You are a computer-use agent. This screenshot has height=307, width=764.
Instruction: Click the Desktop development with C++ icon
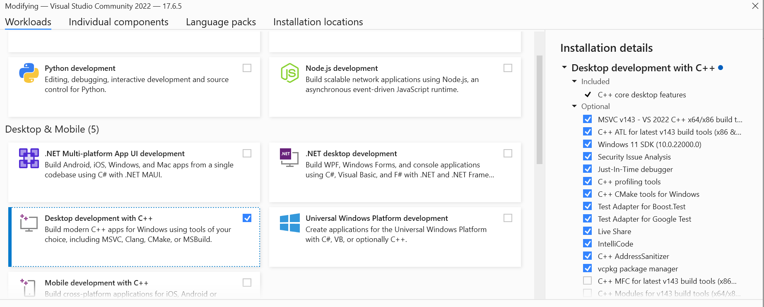click(x=29, y=223)
